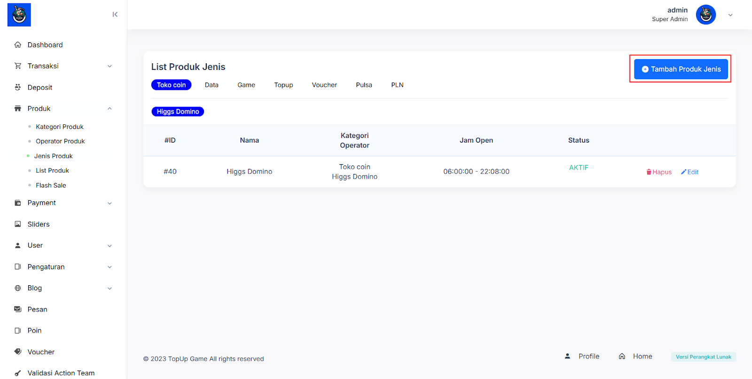Switch to the Data tab
The height and width of the screenshot is (379, 752).
point(211,85)
